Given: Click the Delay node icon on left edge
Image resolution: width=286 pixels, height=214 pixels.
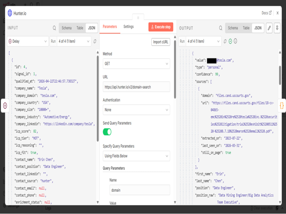Looking at the screenshot, I should [x=5, y=106].
